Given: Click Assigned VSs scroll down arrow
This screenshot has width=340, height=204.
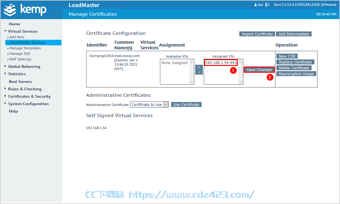Looking at the screenshot, I should (x=240, y=82).
